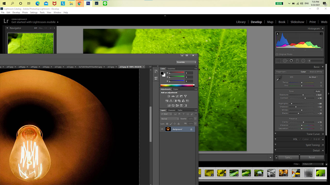Filter layers by type layers icon
The width and height of the screenshot is (330, 185).
coord(183,114)
